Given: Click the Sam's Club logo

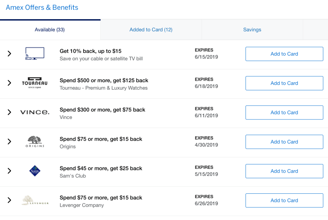Looking at the screenshot, I should tap(35, 171).
